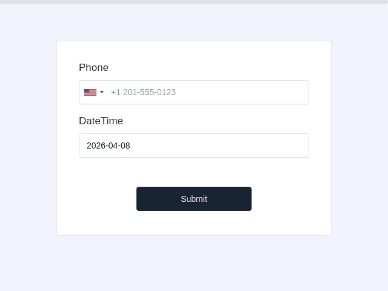Click the small caret next to the US flag
The width and height of the screenshot is (388, 291).
point(102,92)
